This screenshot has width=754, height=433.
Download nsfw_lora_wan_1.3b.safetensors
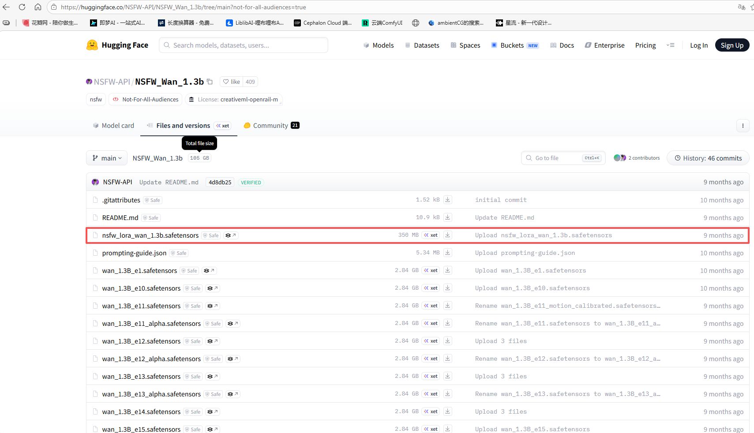pyautogui.click(x=447, y=235)
